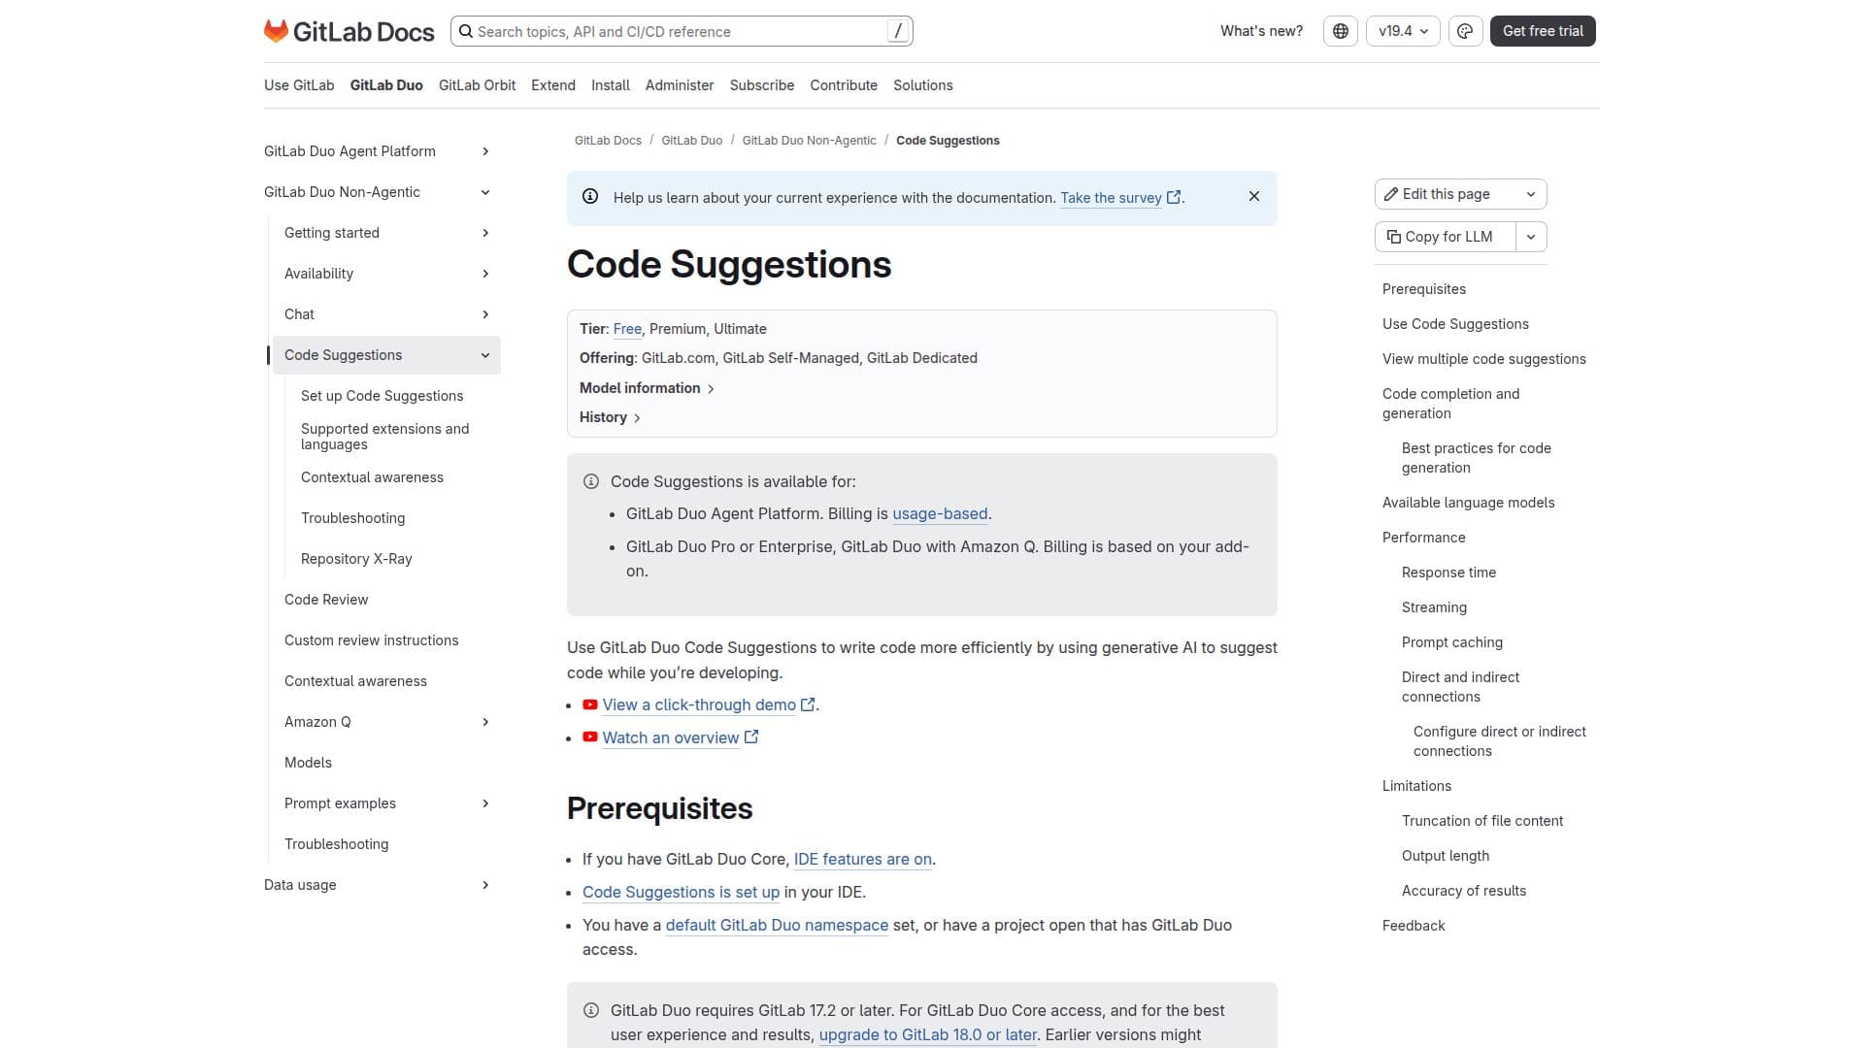Expand GitLab Duo Agent Platform section
Image resolution: width=1864 pixels, height=1048 pixels.
(x=485, y=151)
